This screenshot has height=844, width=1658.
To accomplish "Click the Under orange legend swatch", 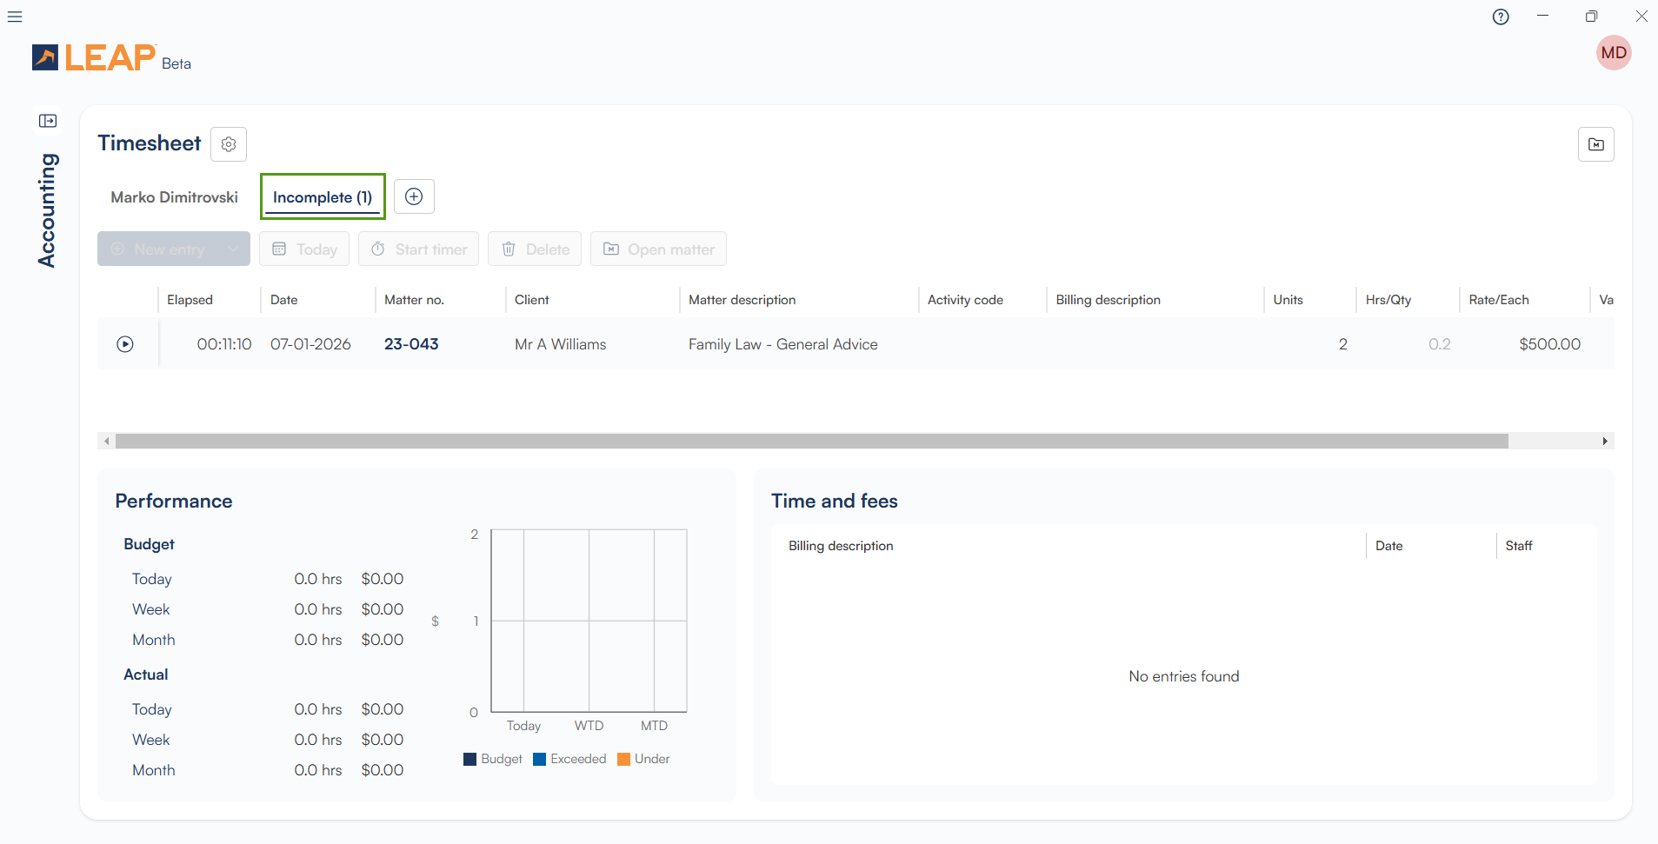I will 623,760.
